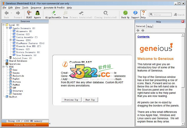This screenshot has height=128, width=187.
Task: Select the Taxonomy database
Action: tap(16, 94)
